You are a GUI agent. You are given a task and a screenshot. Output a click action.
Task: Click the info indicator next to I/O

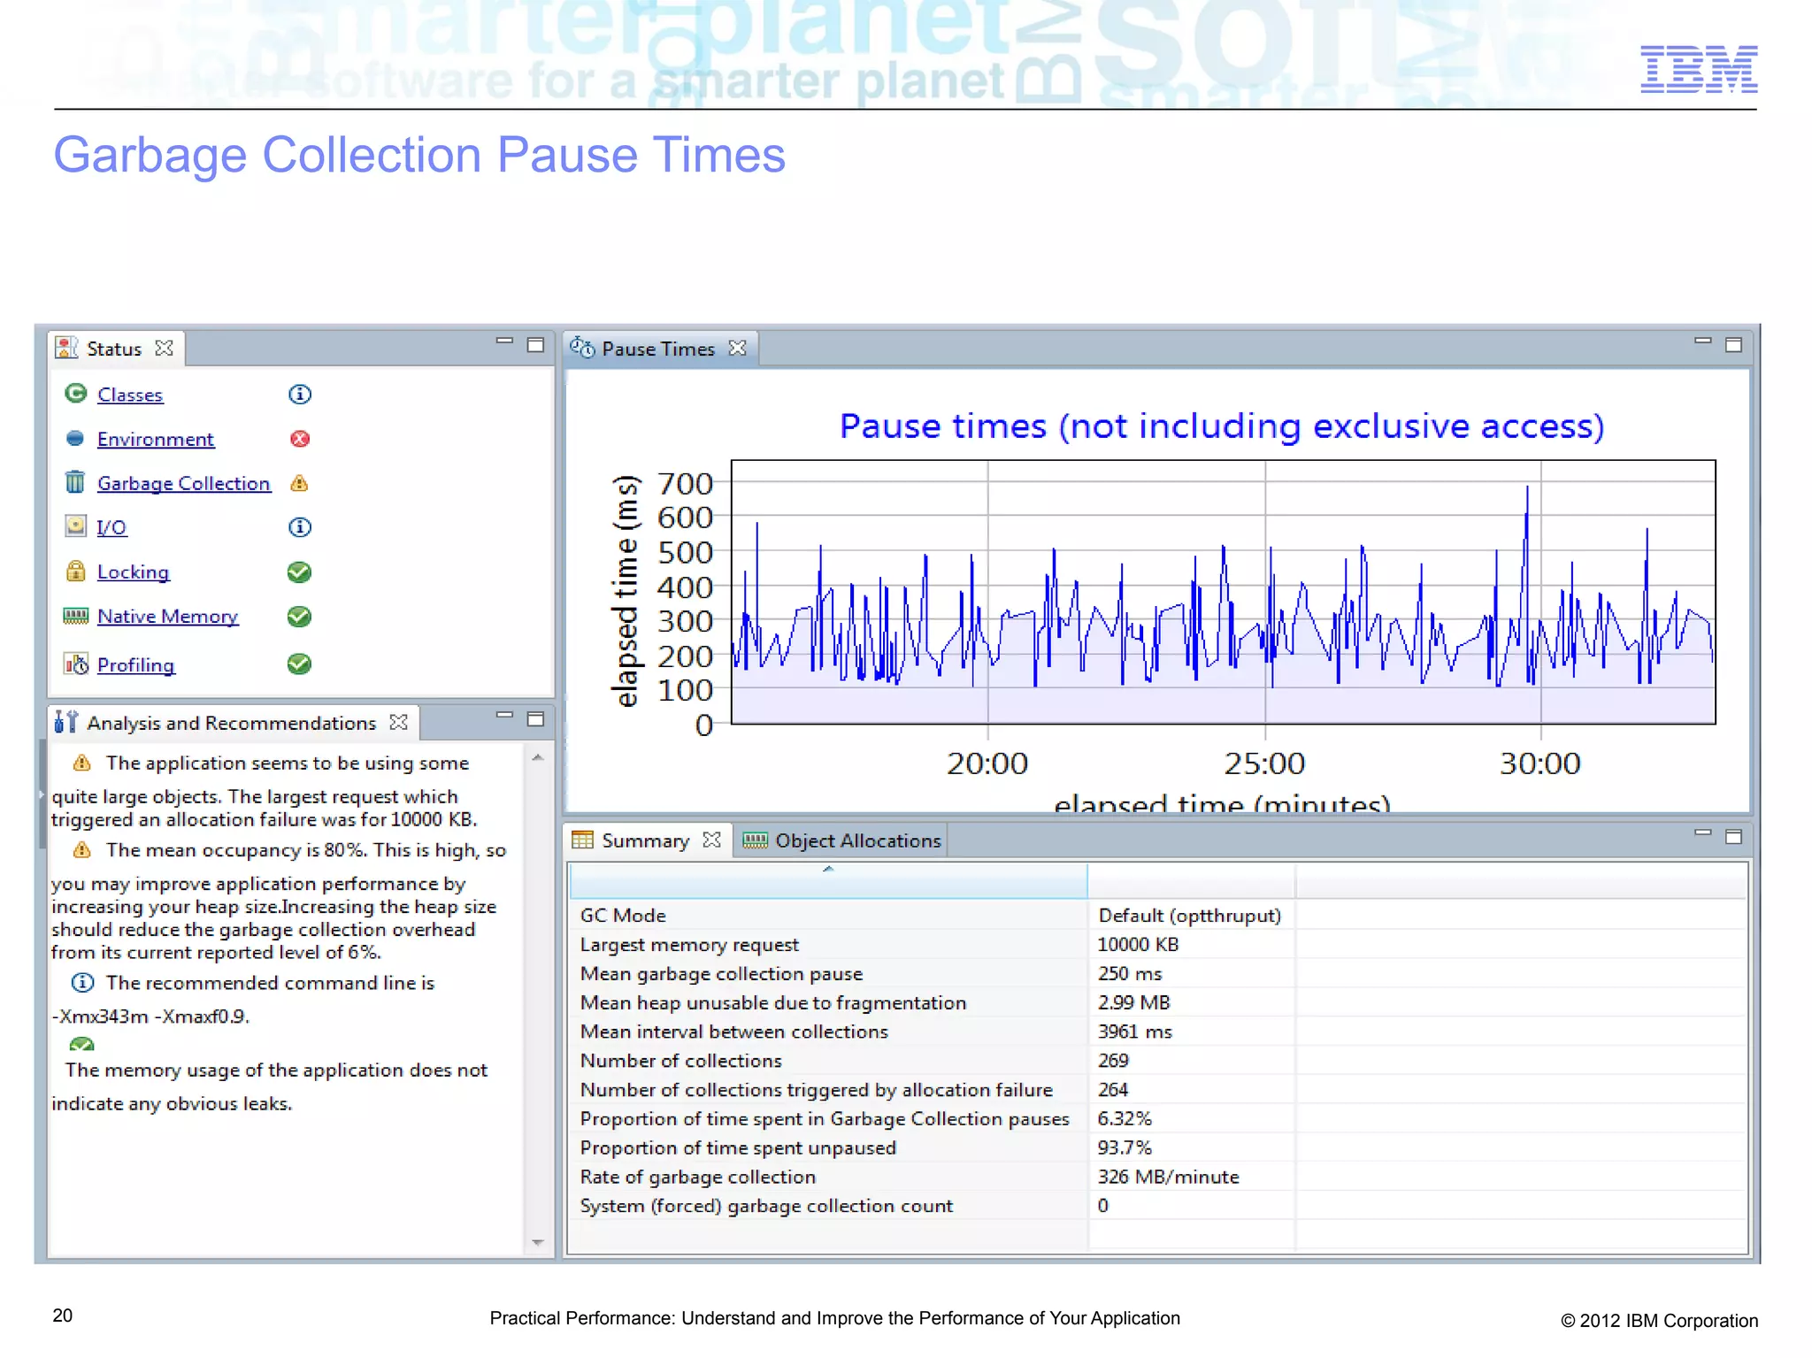300,527
